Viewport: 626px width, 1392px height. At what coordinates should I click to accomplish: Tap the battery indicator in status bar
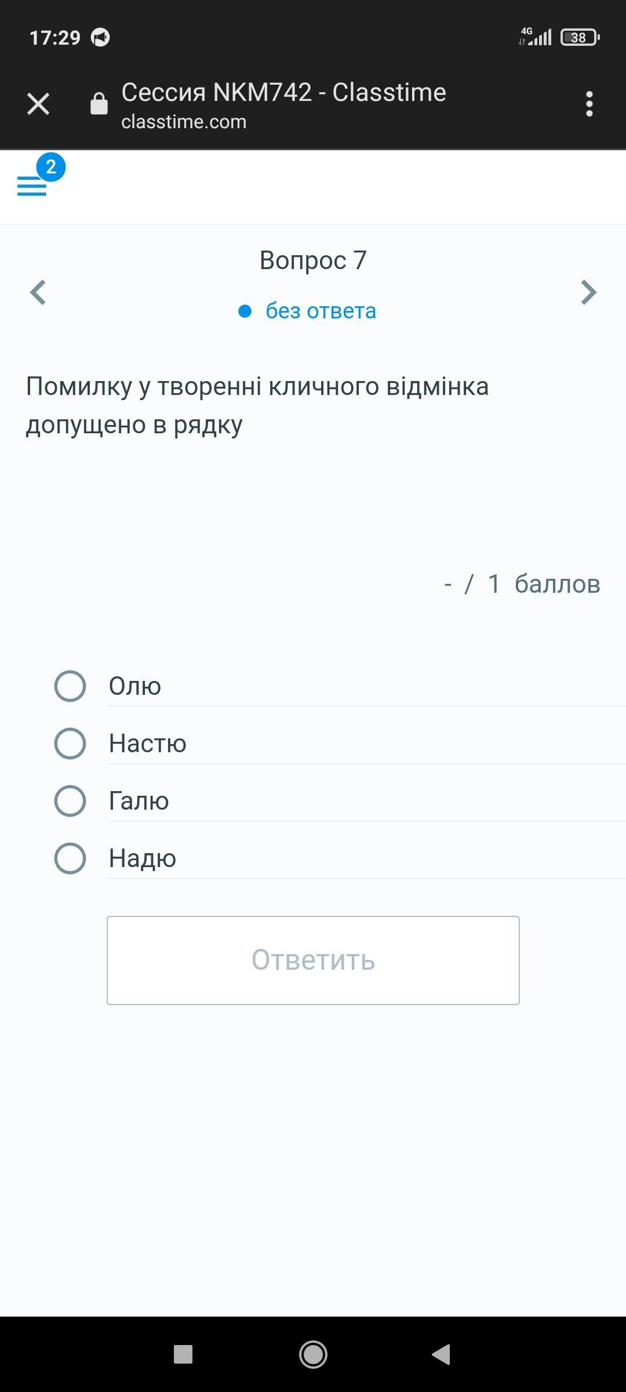pyautogui.click(x=579, y=38)
